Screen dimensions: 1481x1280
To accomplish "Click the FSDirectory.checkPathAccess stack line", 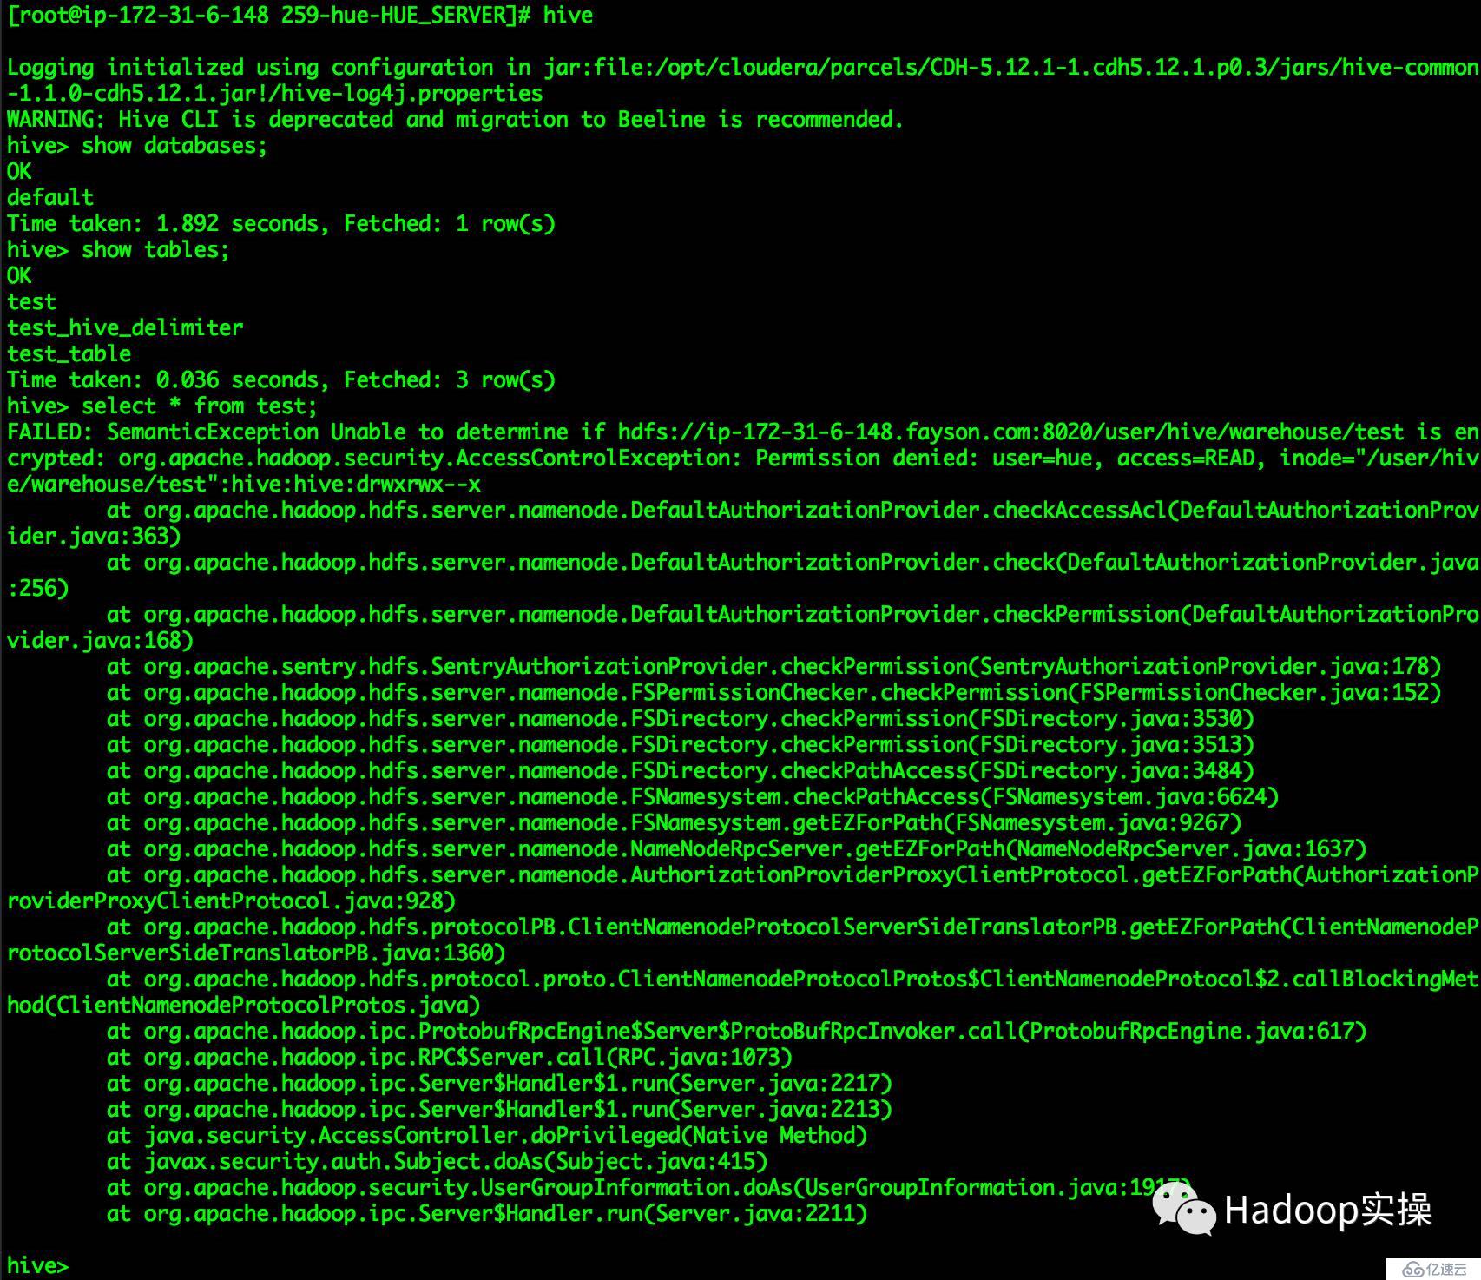I will pos(680,771).
